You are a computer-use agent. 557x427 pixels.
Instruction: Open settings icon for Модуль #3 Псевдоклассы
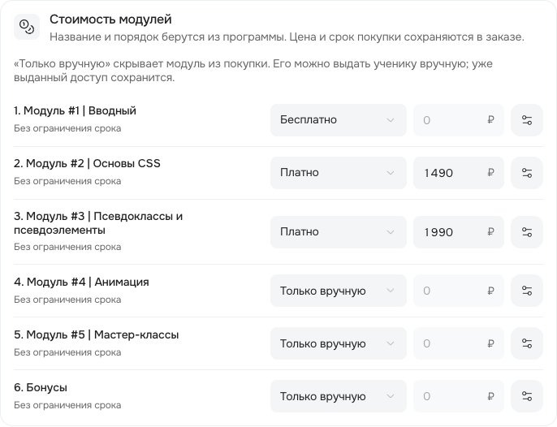point(527,232)
